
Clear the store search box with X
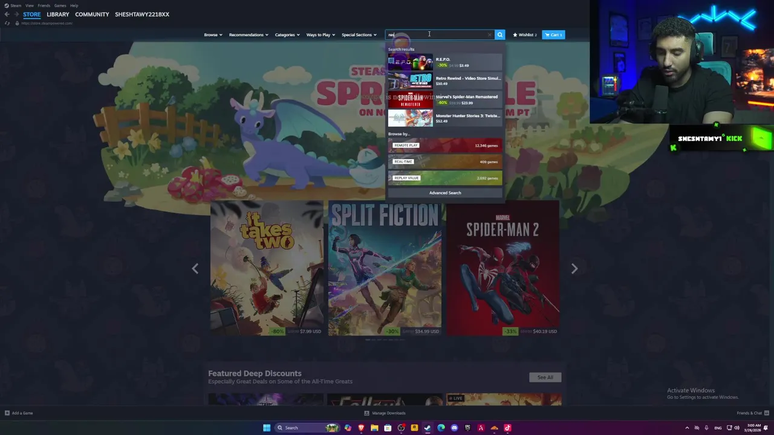[489, 34]
